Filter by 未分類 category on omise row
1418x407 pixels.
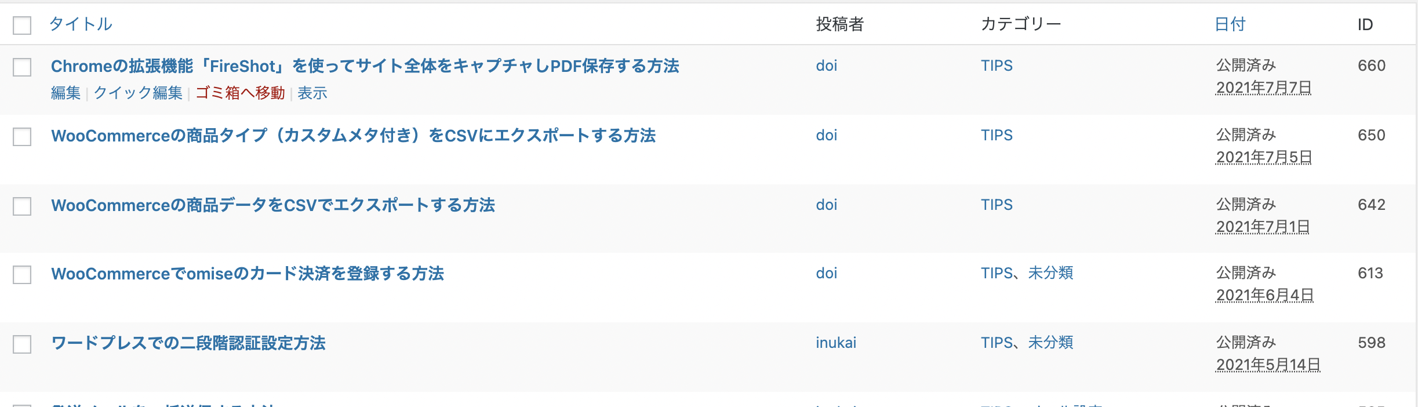pyautogui.click(x=1050, y=273)
